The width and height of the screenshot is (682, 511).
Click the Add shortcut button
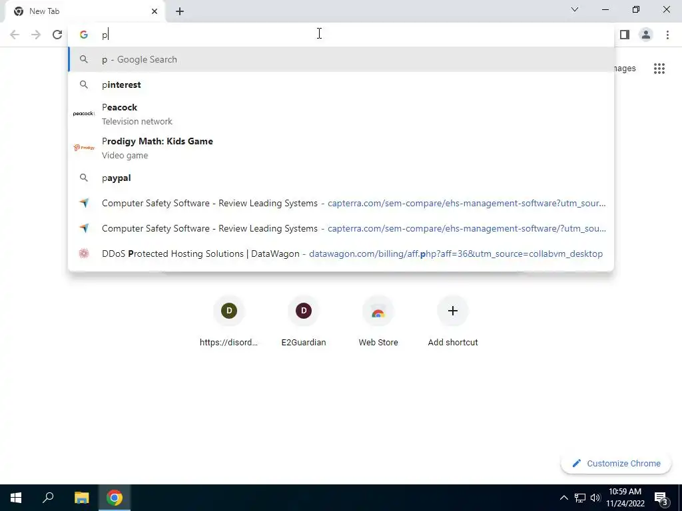(453, 321)
